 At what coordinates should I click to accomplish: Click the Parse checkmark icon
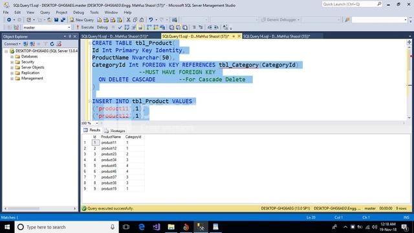(x=120, y=27)
